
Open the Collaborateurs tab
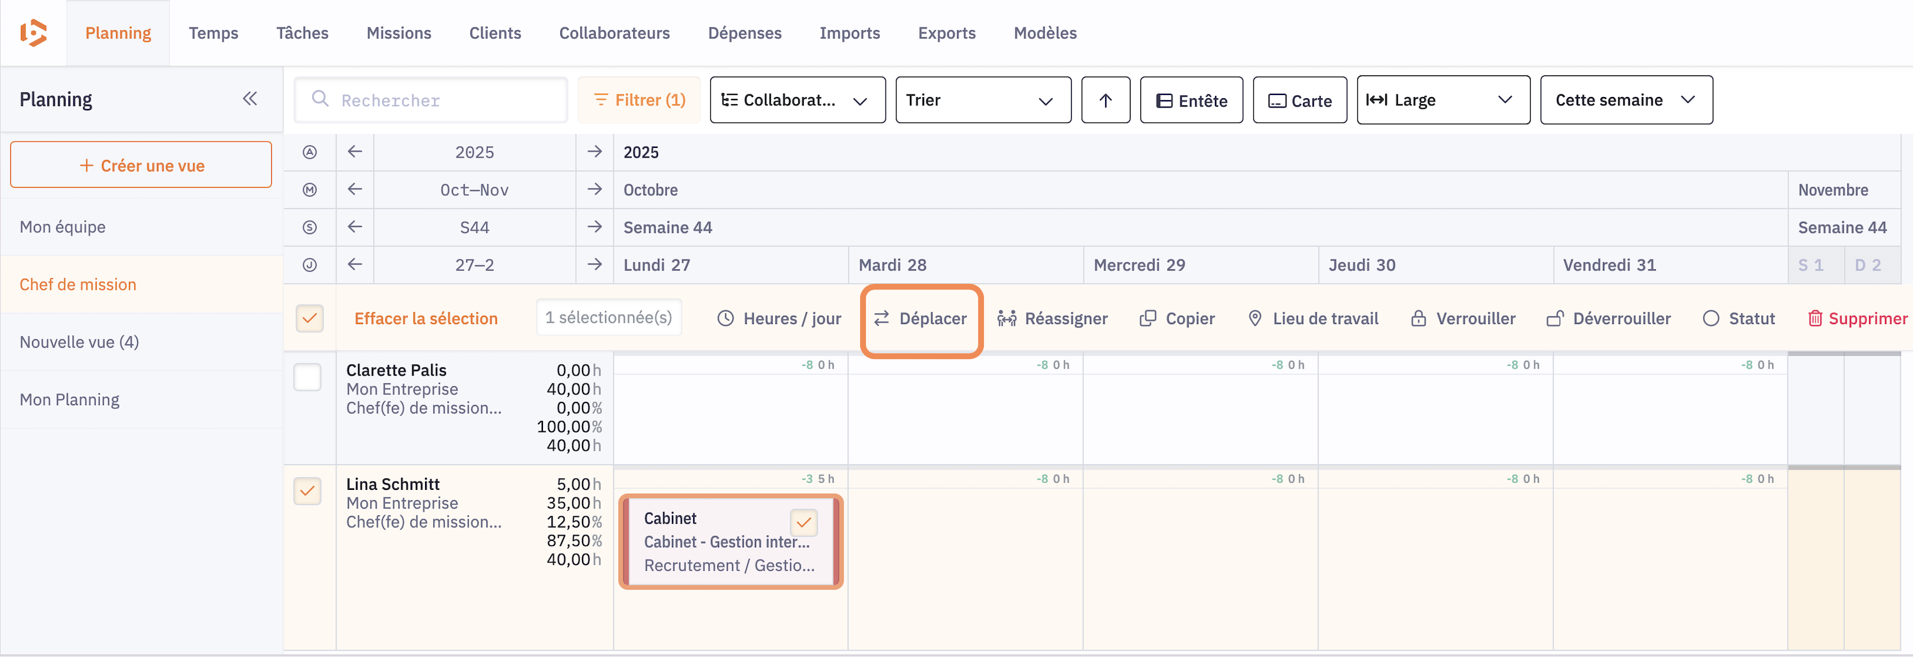click(614, 33)
